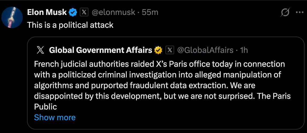Open the @GlobalAffairs handle

pyautogui.click(x=205, y=50)
